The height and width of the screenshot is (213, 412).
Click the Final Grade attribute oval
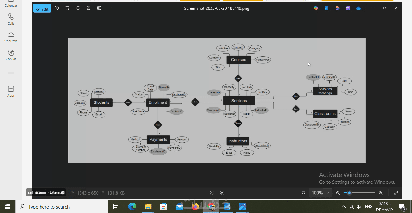[138, 111]
